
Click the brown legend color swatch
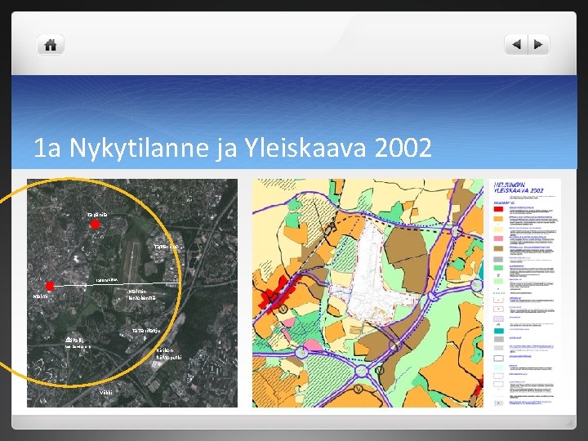(498, 248)
